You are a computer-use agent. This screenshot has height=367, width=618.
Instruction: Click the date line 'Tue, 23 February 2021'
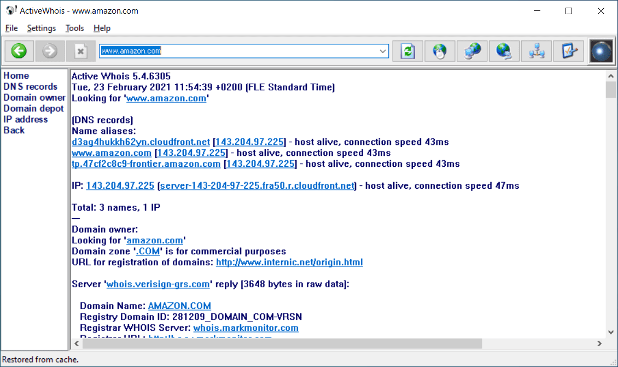(203, 87)
